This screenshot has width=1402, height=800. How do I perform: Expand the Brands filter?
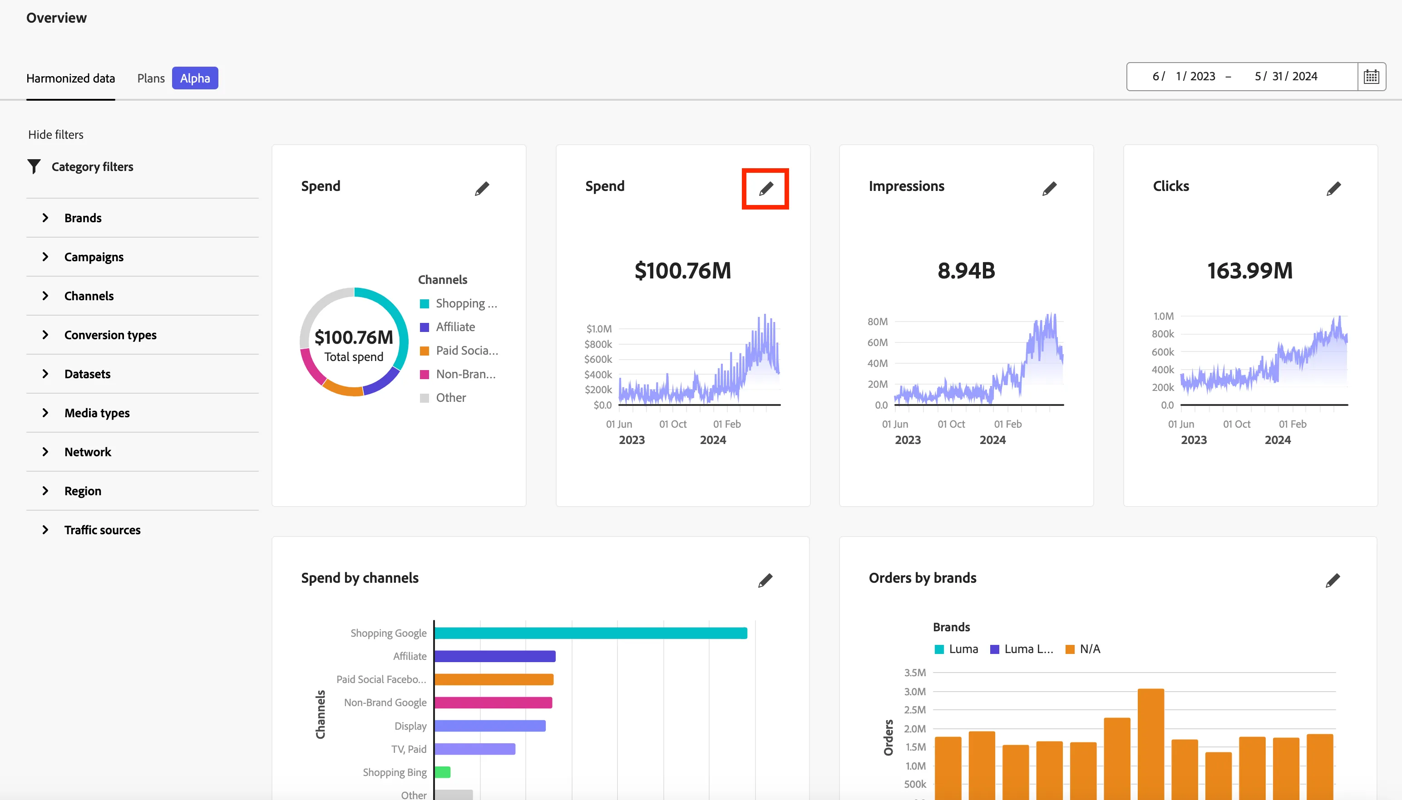click(143, 218)
